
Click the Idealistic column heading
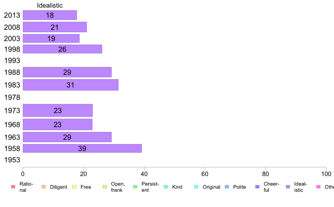50,5
